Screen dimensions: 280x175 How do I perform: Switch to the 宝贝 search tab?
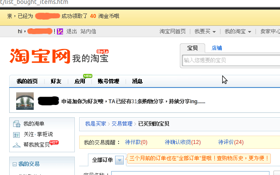(x=192, y=48)
